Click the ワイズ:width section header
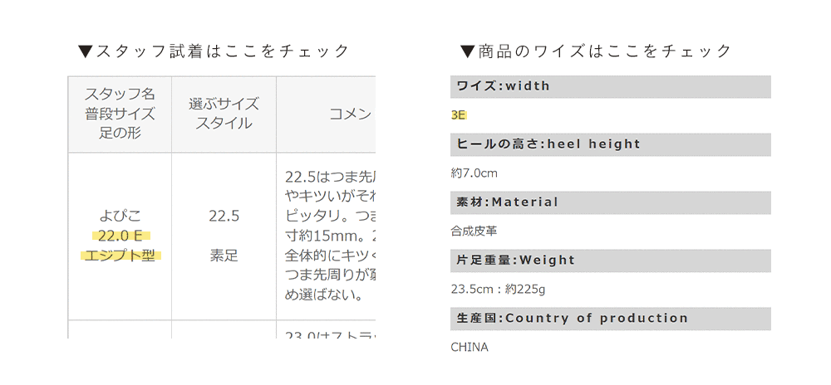 coord(611,86)
